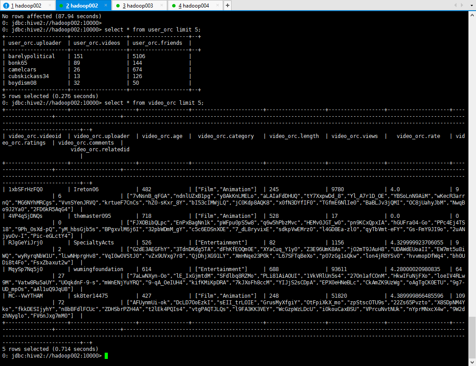Click the video id MC--VwYTHAM
The image size is (476, 366).
25,296
